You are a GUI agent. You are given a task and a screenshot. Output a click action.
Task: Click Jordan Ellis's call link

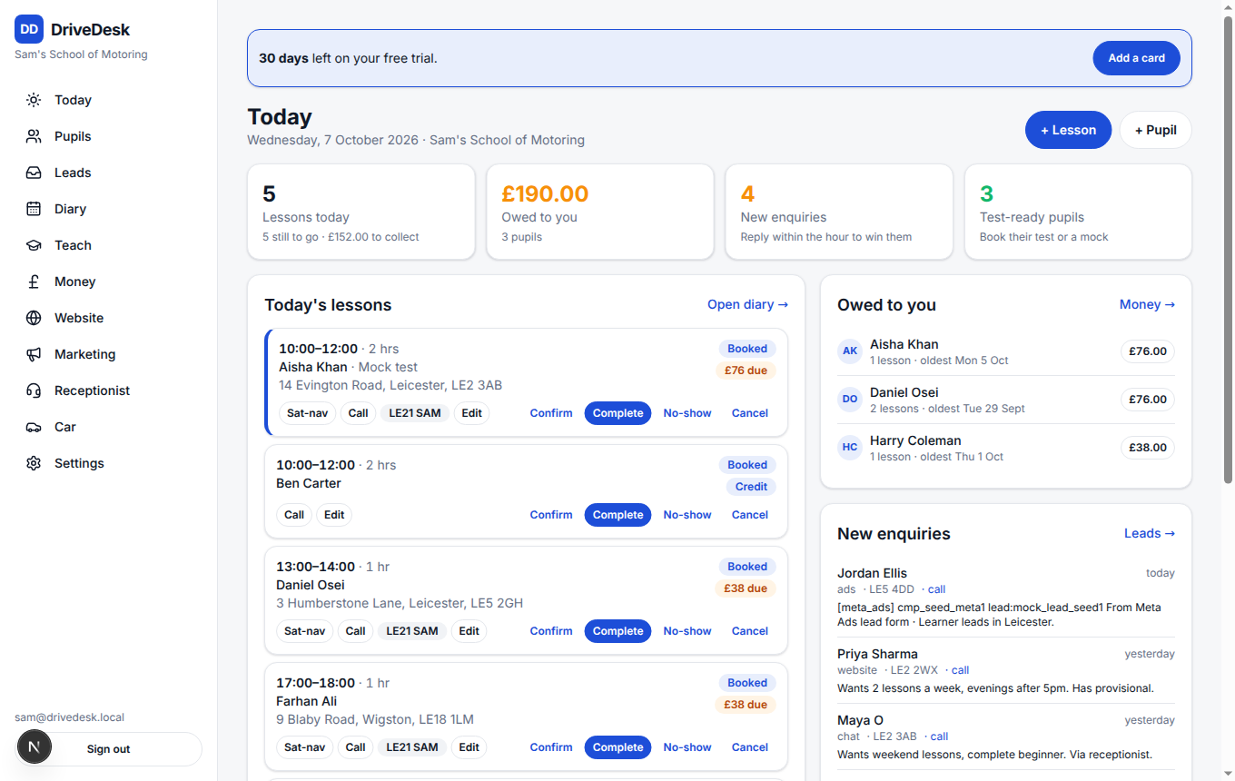pyautogui.click(x=936, y=589)
